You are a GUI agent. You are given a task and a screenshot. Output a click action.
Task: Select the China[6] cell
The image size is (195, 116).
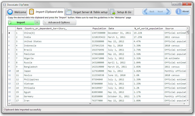point(57,33)
